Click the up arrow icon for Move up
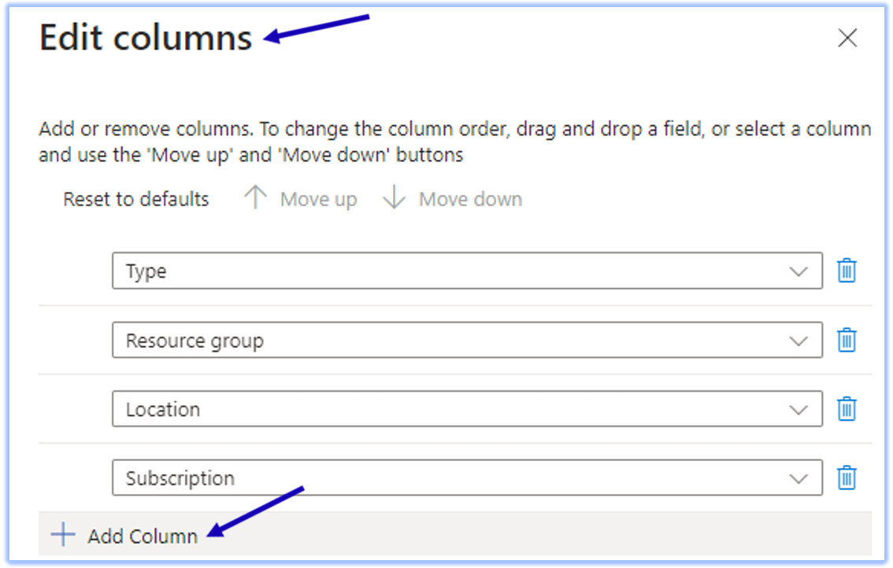The image size is (893, 568). click(x=255, y=199)
